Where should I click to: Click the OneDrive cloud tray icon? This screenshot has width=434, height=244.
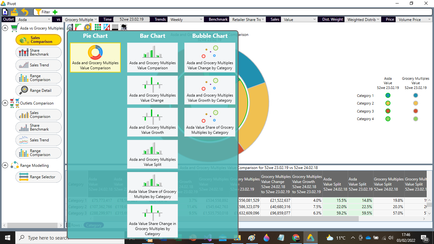(x=368, y=238)
